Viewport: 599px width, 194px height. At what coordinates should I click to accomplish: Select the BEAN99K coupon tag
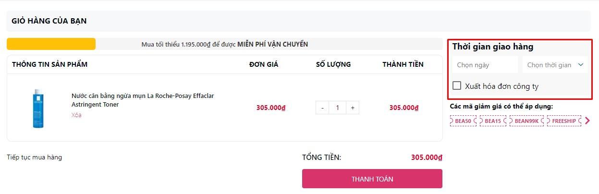pos(526,121)
